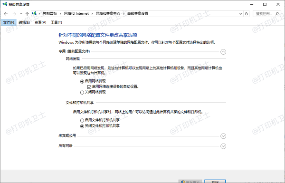
Task: Open the 文件(F) menu
Action: click(x=9, y=22)
